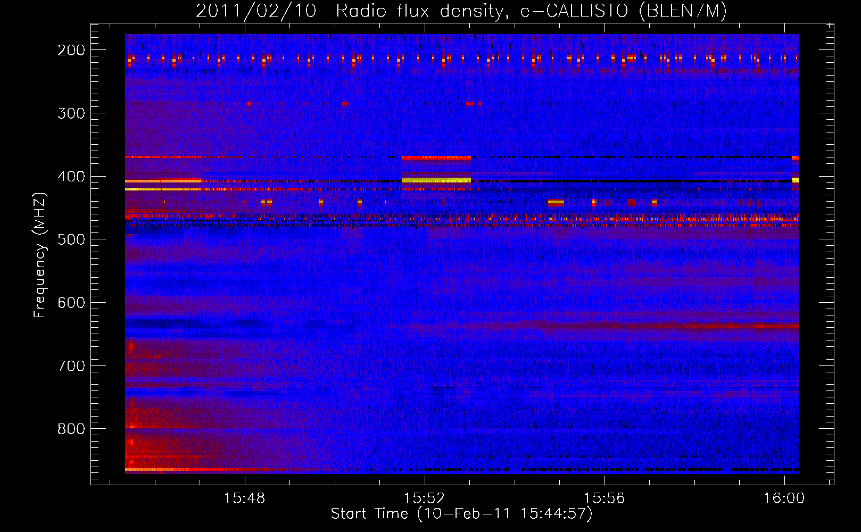Viewport: 861px width, 532px height.
Task: Click the '500' frequency tick label
Action: coord(71,239)
